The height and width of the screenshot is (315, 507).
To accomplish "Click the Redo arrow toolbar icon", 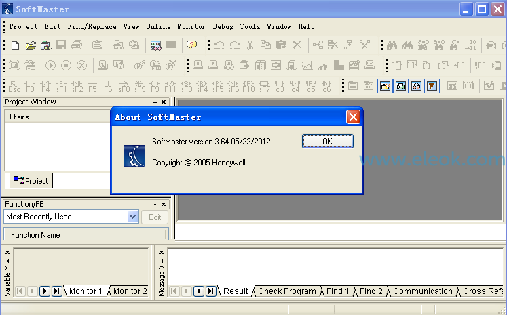I will (235, 45).
